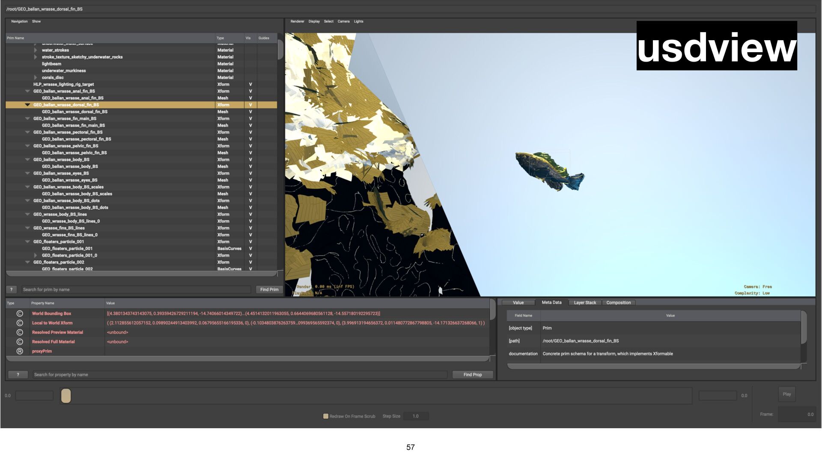Collapse GEO_floaters_particle_002 Xform
The height and width of the screenshot is (462, 822).
pyautogui.click(x=27, y=262)
